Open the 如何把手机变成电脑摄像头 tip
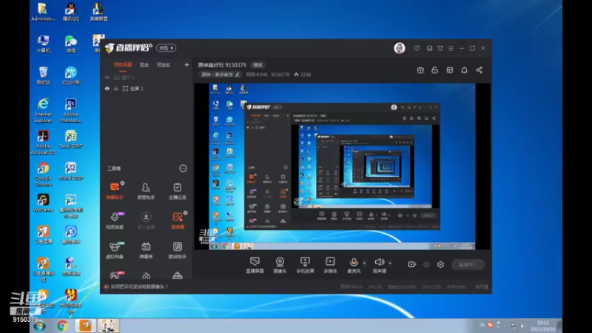Screen dimensions: 592x333 (139, 286)
